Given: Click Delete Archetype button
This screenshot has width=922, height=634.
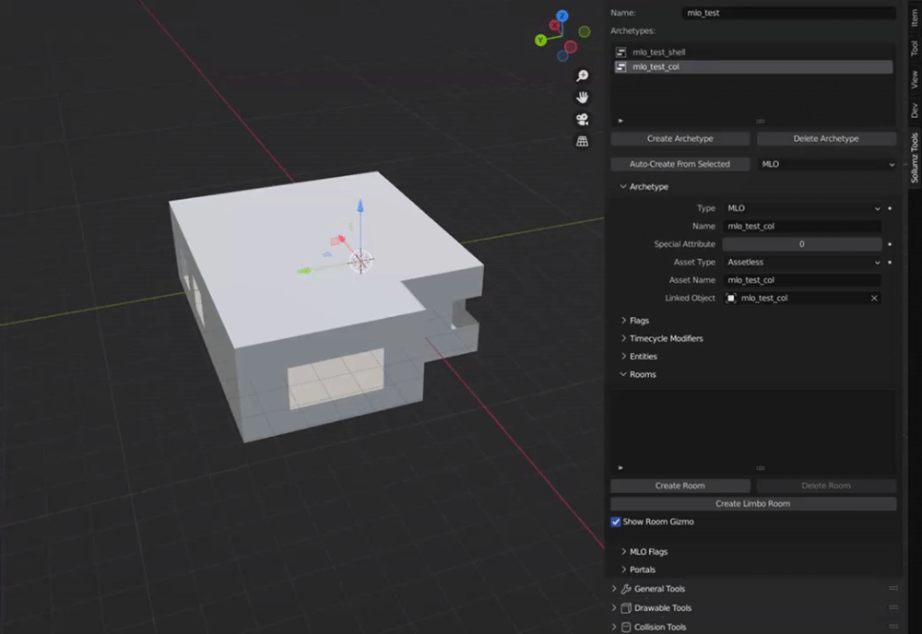Looking at the screenshot, I should [826, 139].
